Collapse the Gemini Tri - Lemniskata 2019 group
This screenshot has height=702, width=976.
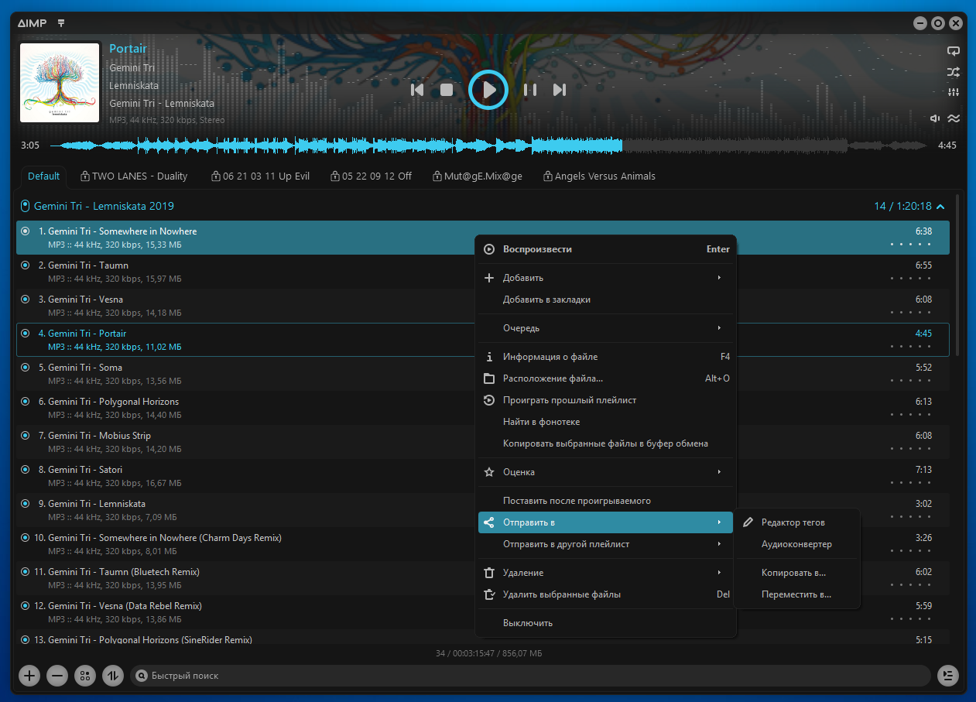tap(940, 207)
